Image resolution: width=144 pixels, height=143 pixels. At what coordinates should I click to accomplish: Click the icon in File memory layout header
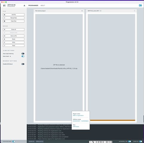[82, 11]
